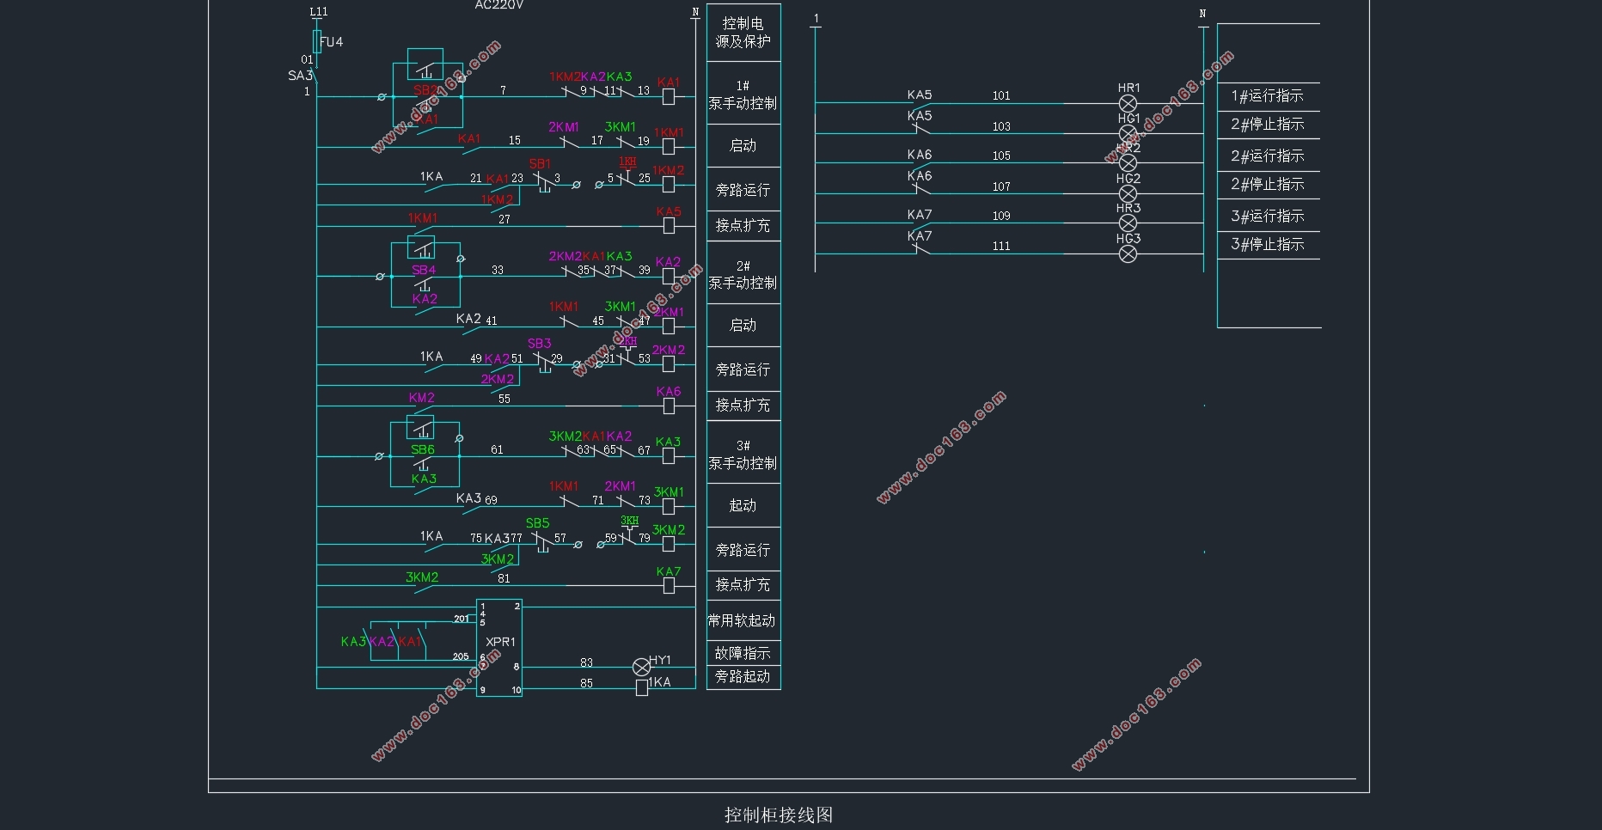Image resolution: width=1602 pixels, height=830 pixels.
Task: Select the SB5 pushbutton label
Action: tap(538, 523)
